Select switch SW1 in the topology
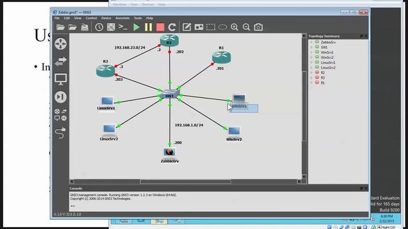Viewport: 408px width, 229px height. click(170, 95)
